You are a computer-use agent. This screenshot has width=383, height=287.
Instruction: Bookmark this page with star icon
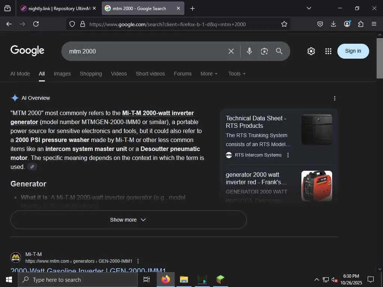284,24
